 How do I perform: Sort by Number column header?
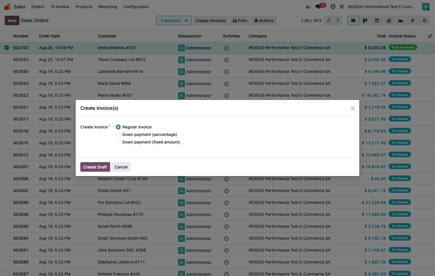[21, 36]
